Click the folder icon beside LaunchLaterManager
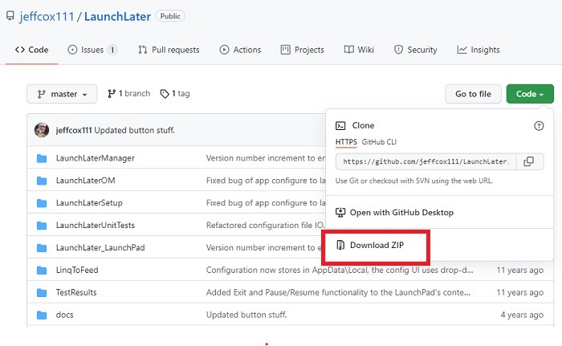Screen dimensions: 562x346 tap(42, 158)
